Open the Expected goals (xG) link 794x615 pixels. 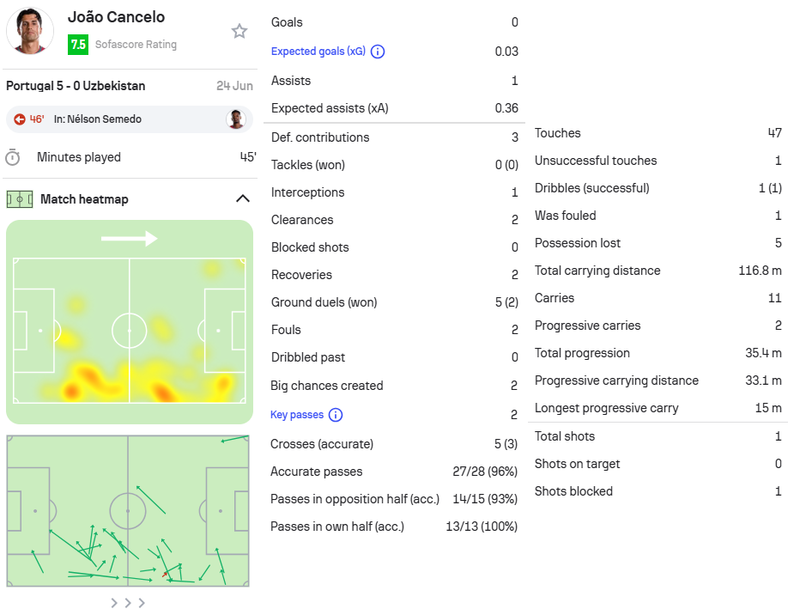click(318, 52)
